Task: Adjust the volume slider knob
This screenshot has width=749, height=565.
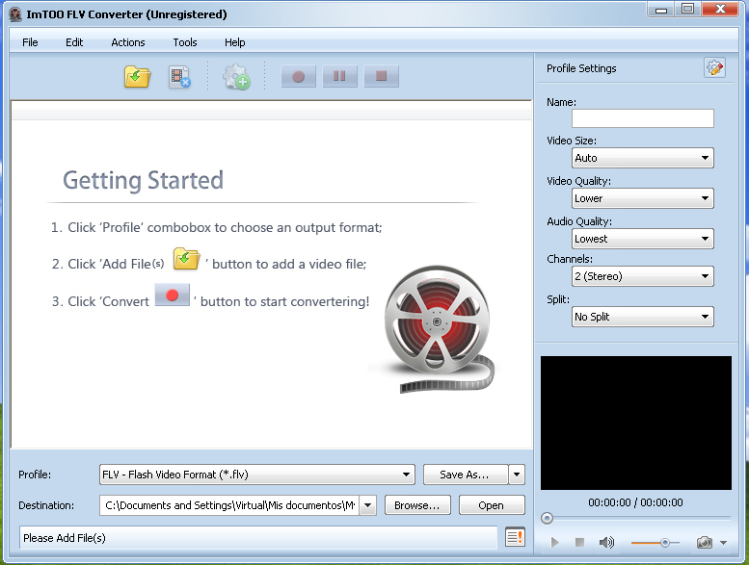Action: pyautogui.click(x=664, y=543)
